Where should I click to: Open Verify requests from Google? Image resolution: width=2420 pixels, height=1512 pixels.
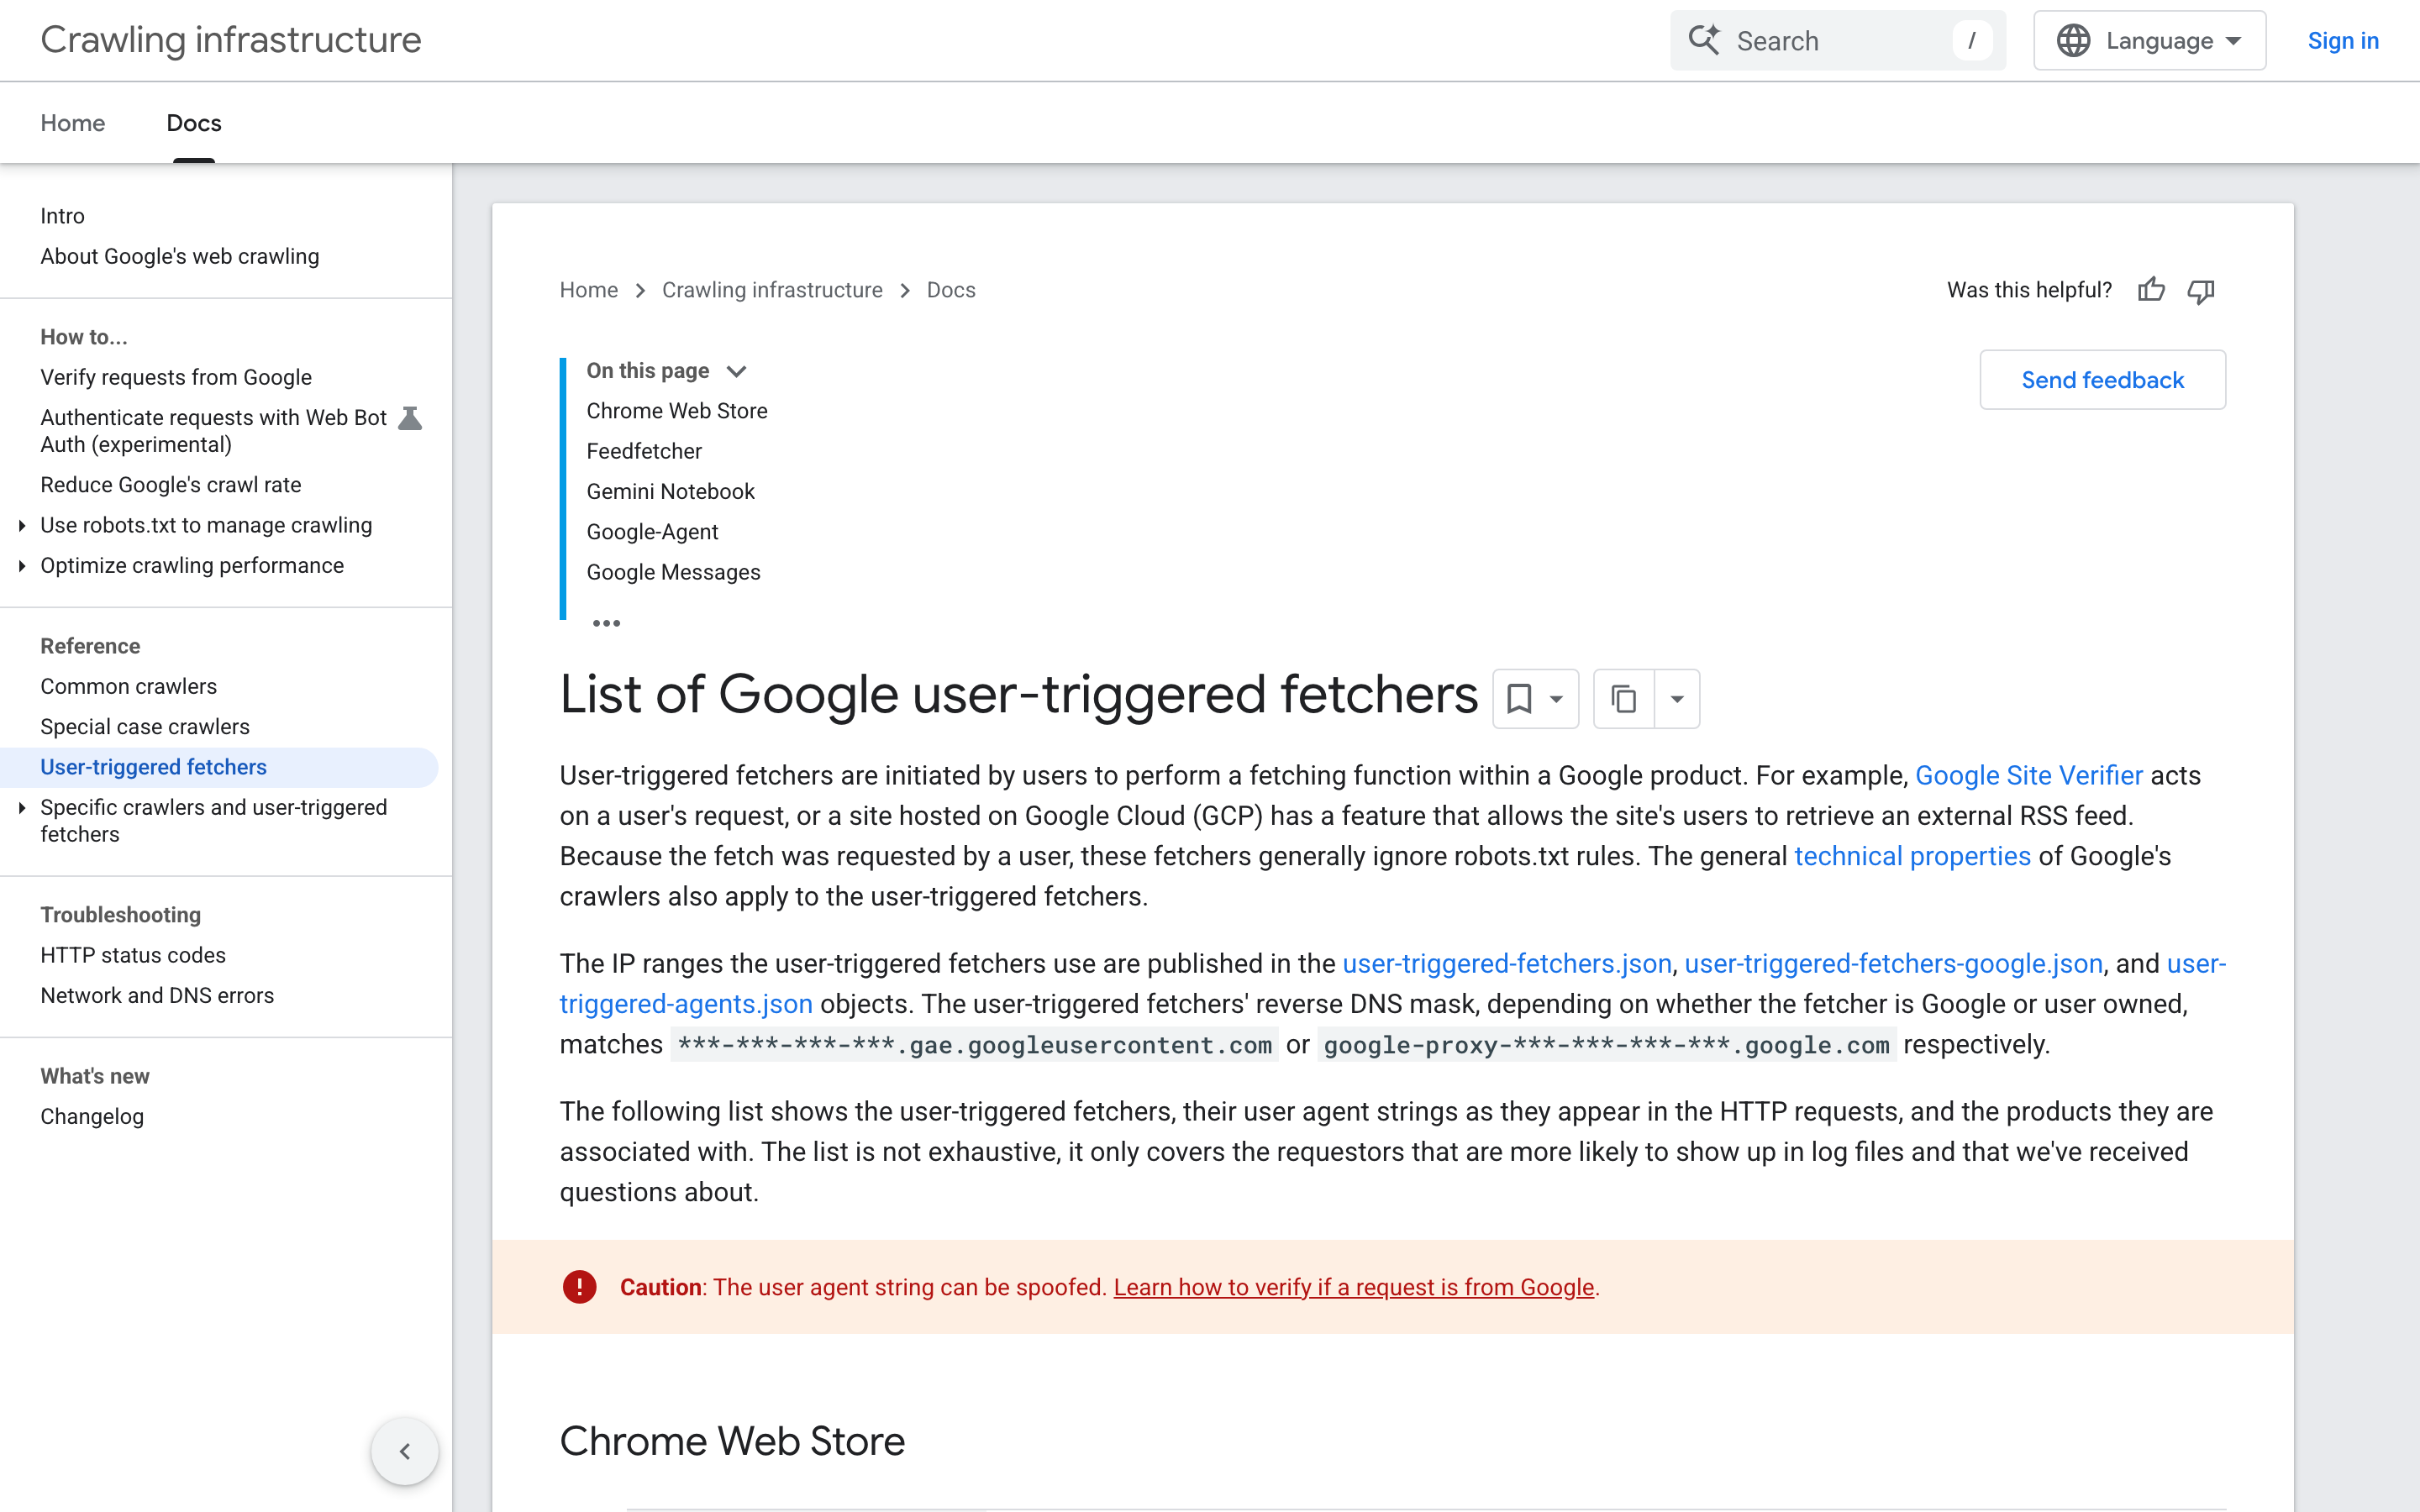(x=176, y=377)
